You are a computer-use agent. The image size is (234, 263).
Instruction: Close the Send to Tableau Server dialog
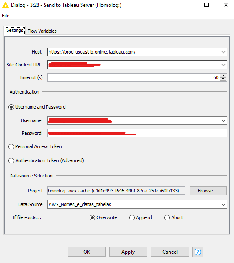(x=226, y=5)
